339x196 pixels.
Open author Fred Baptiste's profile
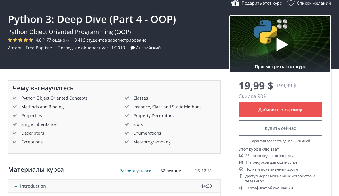(39, 48)
